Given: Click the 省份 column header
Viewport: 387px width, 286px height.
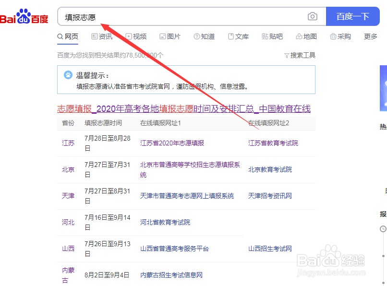Looking at the screenshot, I should point(68,123).
